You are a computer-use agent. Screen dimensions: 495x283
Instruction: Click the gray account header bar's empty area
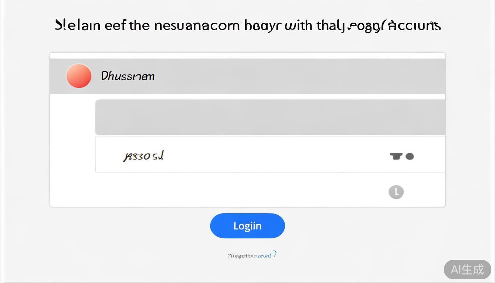click(295, 76)
